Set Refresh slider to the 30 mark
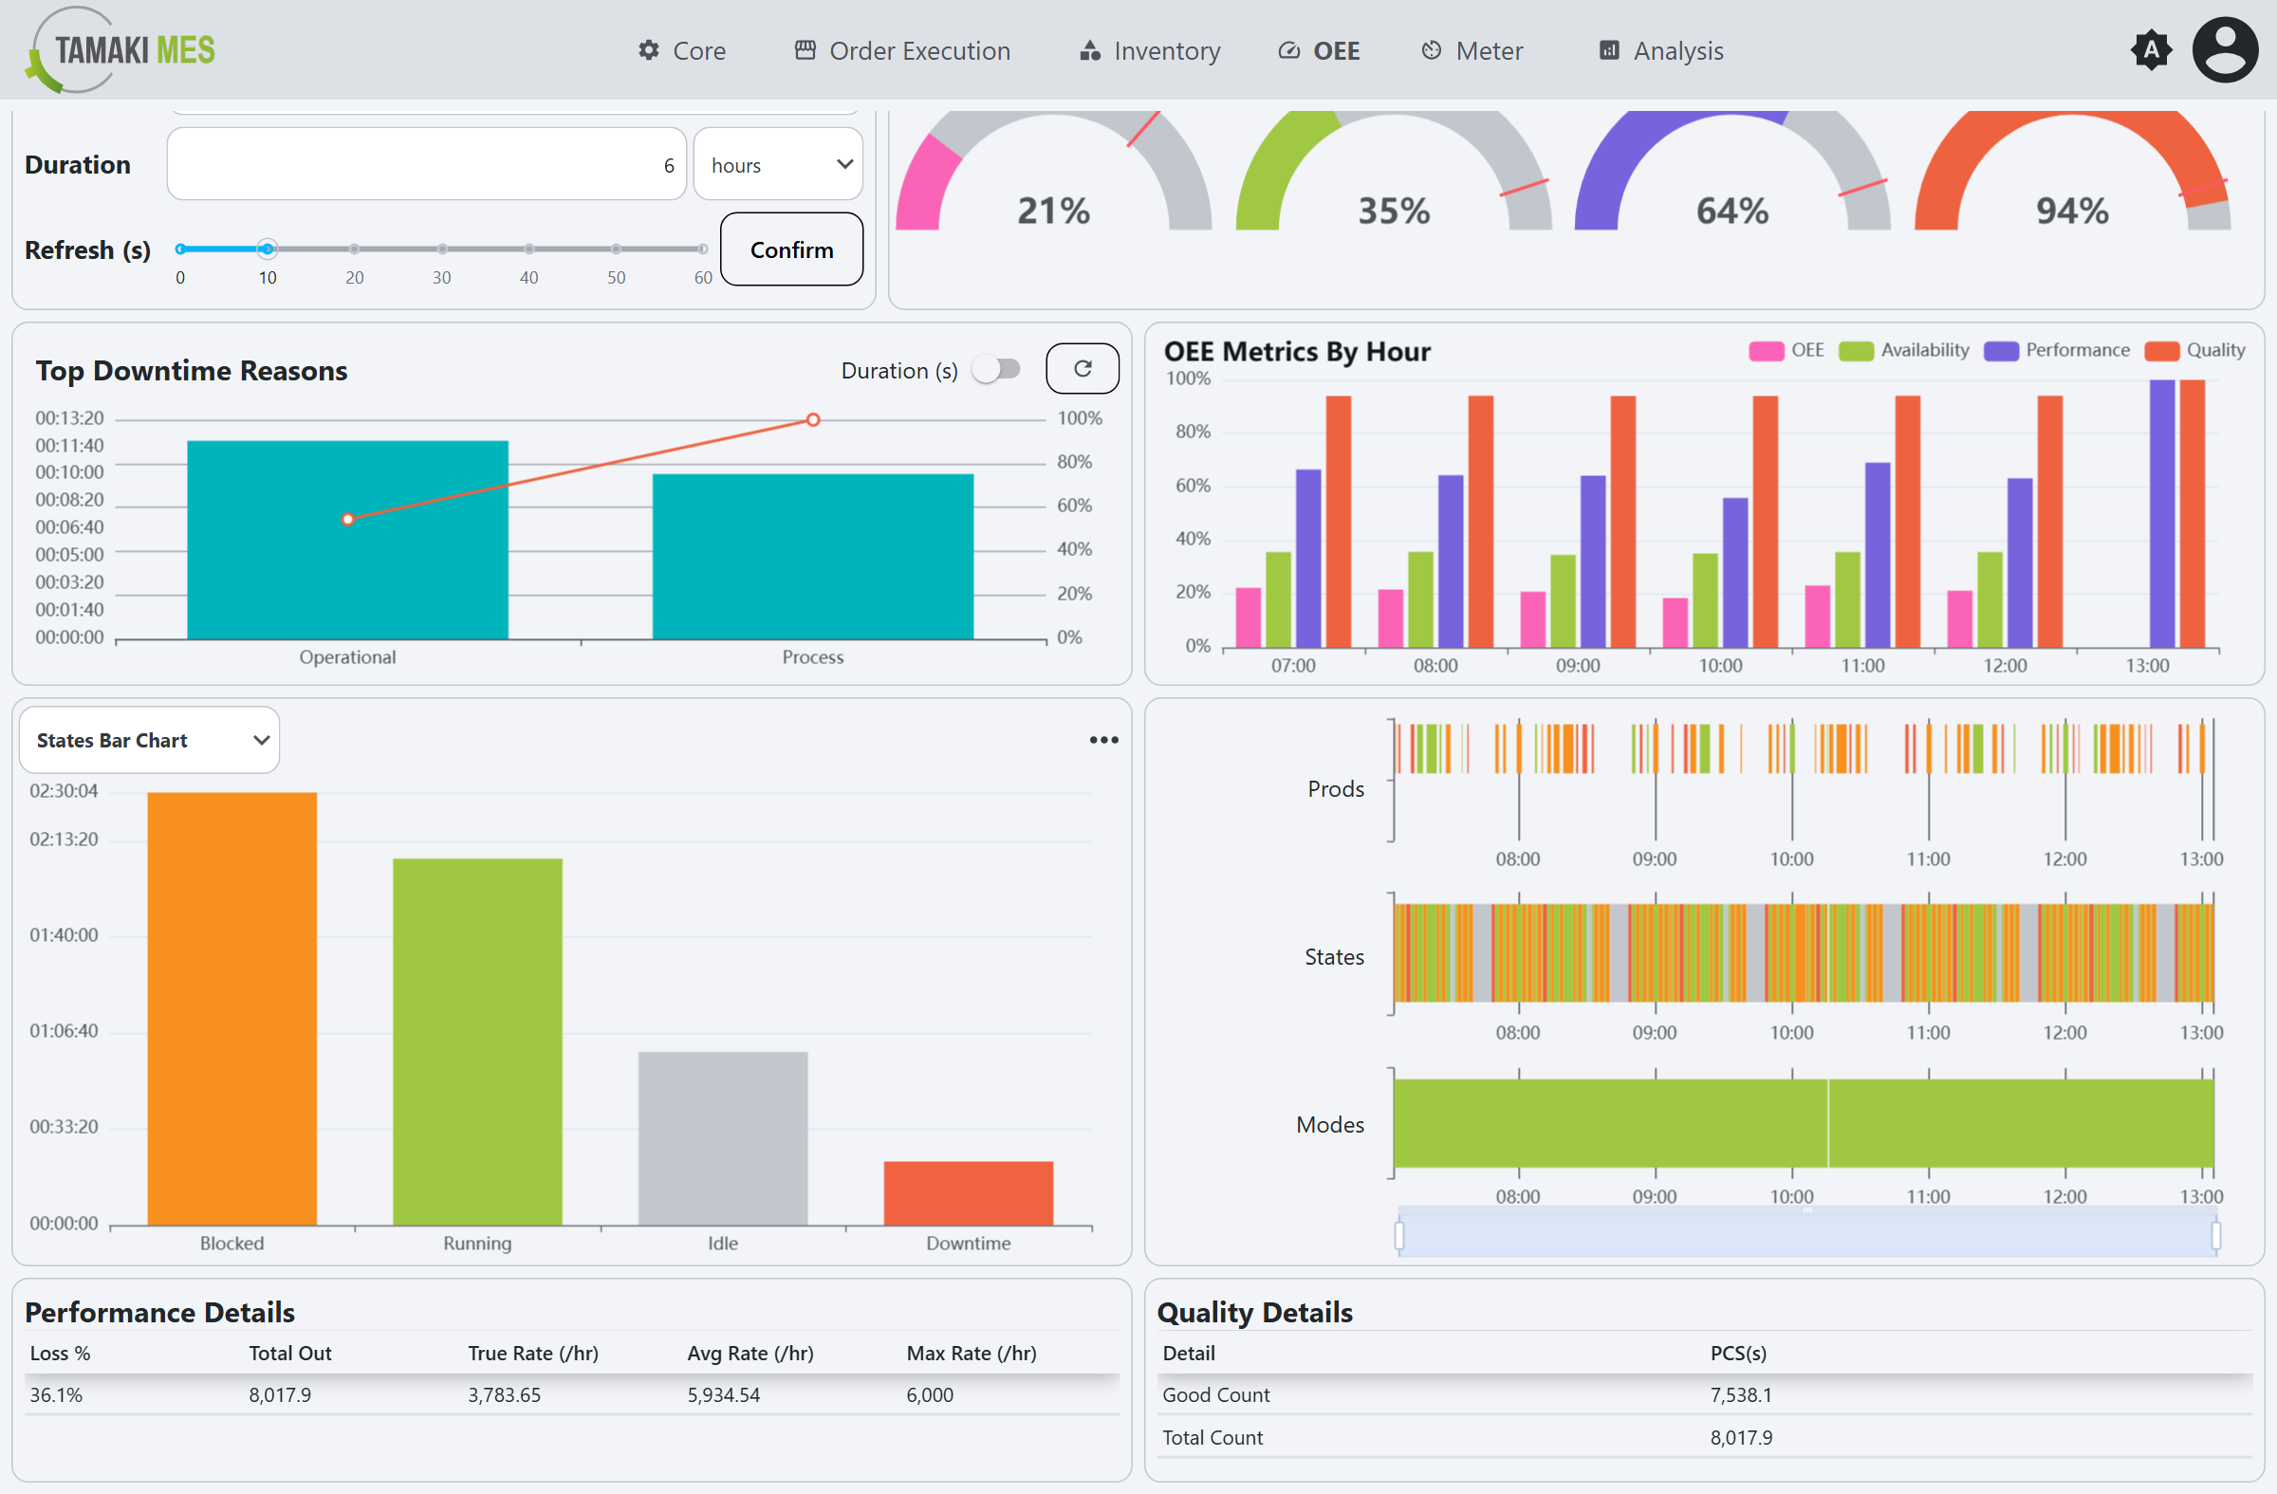2277x1494 pixels. click(442, 249)
